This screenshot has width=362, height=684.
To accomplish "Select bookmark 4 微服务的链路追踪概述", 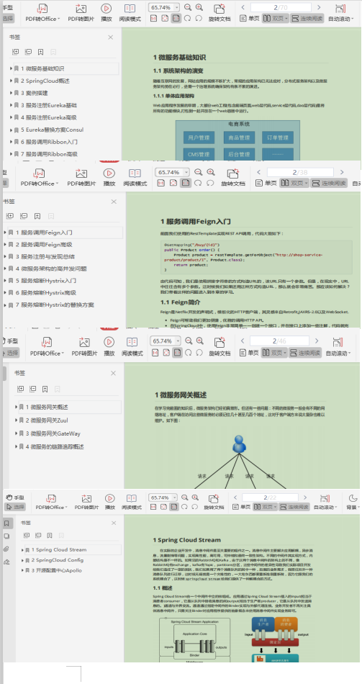I will pos(55,446).
